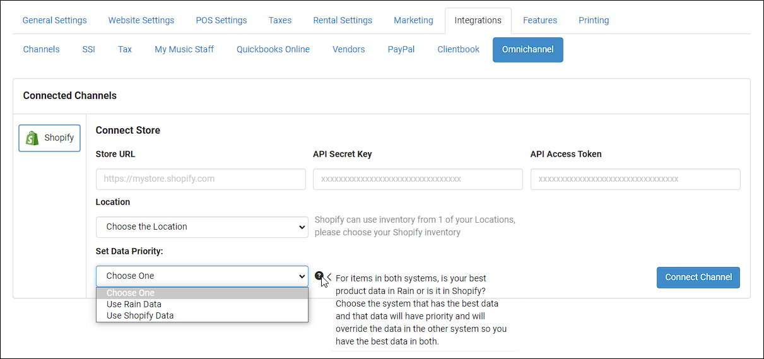Select the Integrations tab
The image size is (764, 359).
tap(478, 20)
